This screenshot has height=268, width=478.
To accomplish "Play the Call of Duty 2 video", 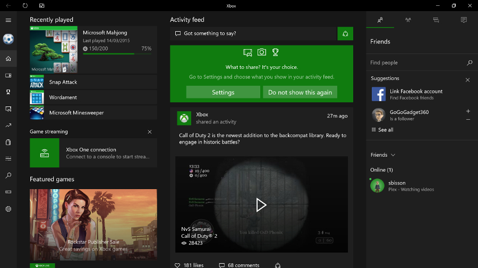I will [261, 205].
